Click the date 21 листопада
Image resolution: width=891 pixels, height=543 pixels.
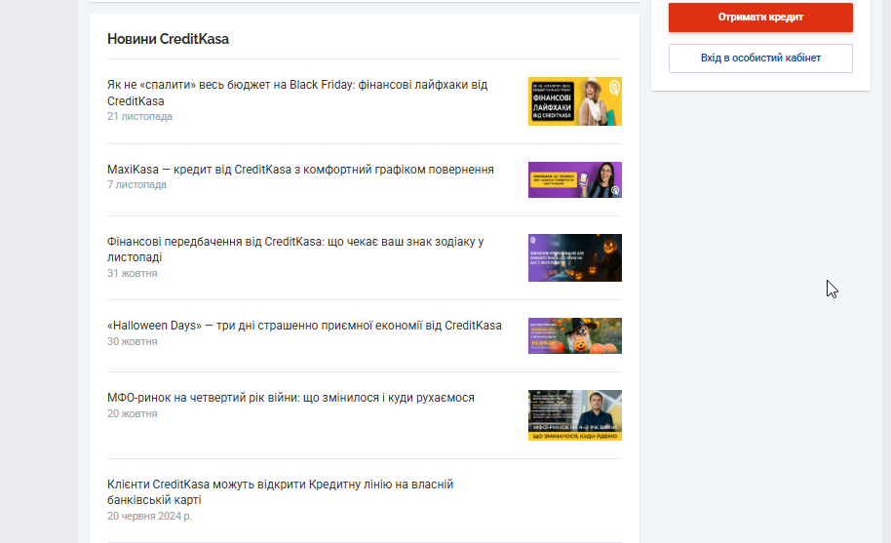coord(139,116)
